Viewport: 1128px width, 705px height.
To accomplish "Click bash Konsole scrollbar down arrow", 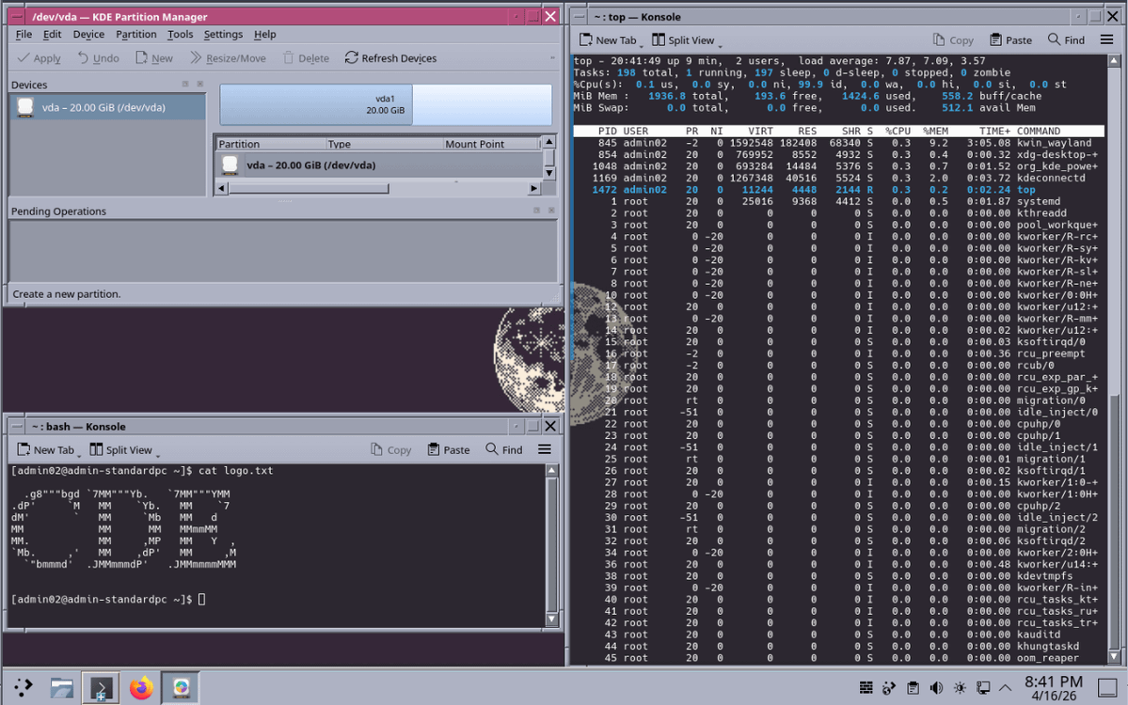I will 552,619.
